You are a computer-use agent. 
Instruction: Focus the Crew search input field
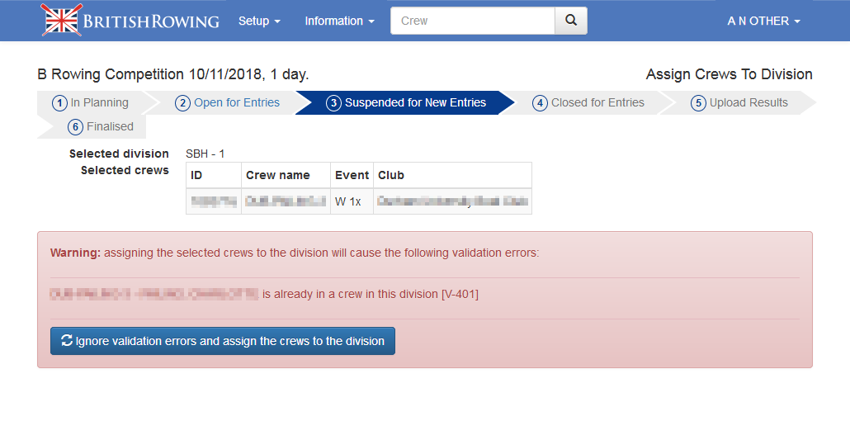tap(472, 21)
